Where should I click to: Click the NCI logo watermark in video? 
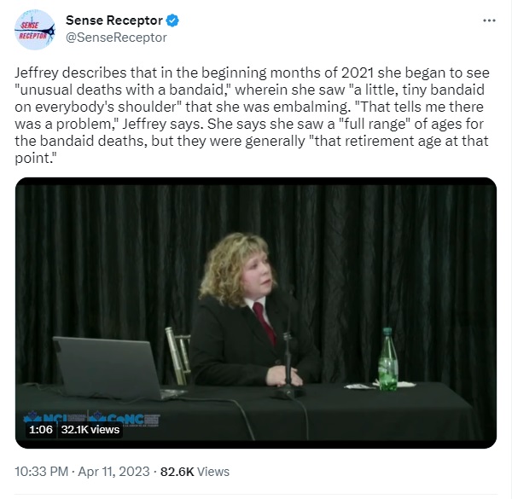pyautogui.click(x=55, y=417)
